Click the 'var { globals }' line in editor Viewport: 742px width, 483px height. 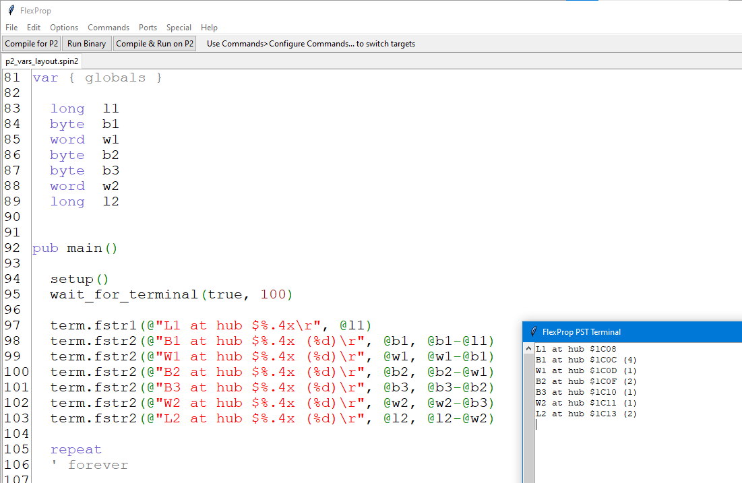tap(97, 77)
